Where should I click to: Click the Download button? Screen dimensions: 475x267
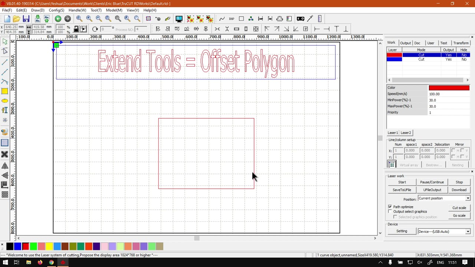459,190
